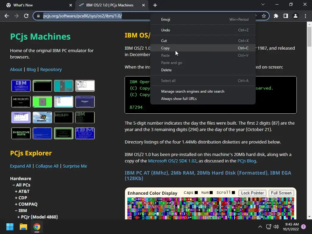312x234 pixels.
Task: Open the bright green screen thumbnail
Action: click(42, 102)
